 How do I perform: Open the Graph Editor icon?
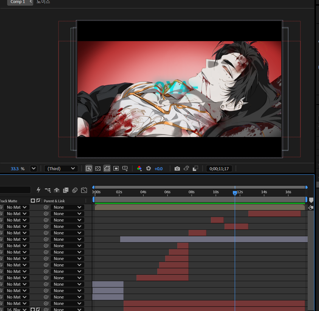[x=84, y=190]
